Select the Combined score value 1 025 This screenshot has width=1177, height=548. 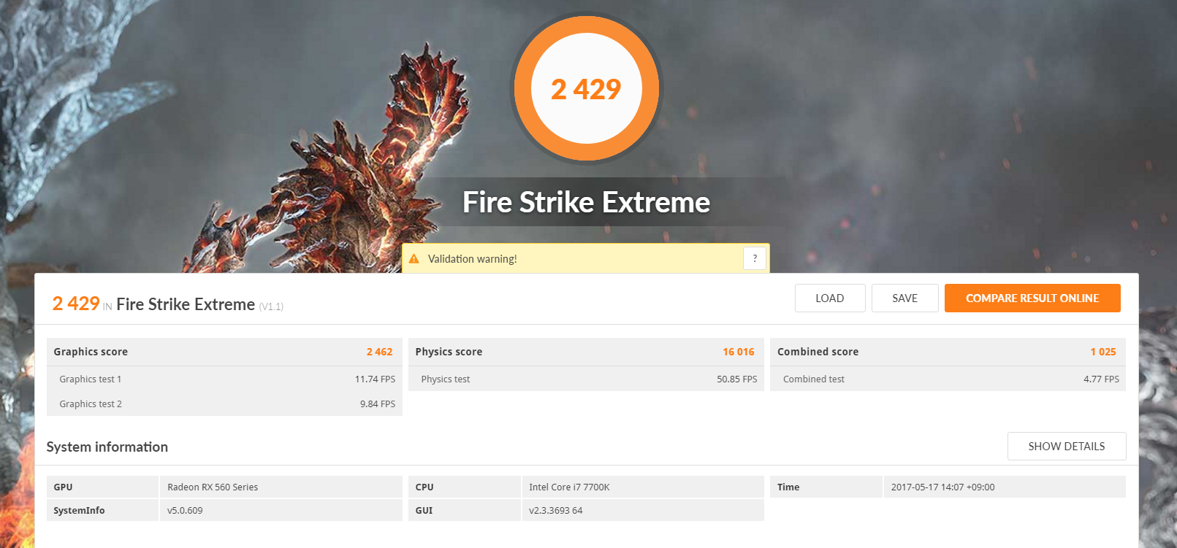point(1103,352)
